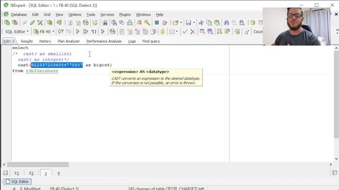
Task: Click the red Debug play arrow
Action: pos(103,32)
